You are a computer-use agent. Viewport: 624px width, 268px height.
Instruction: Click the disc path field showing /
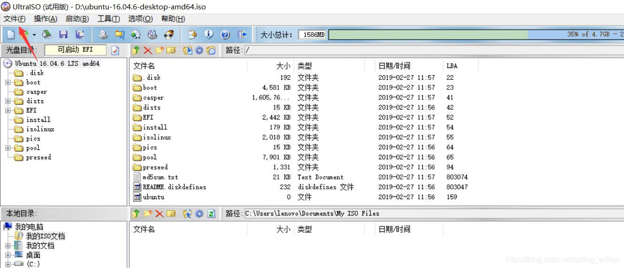tap(434, 50)
